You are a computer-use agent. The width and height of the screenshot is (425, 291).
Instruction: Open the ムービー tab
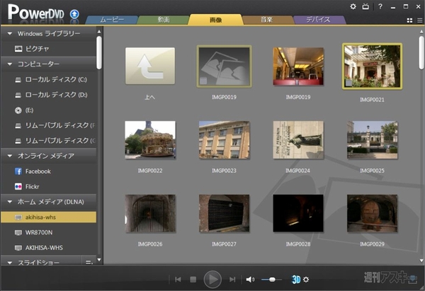click(x=112, y=20)
